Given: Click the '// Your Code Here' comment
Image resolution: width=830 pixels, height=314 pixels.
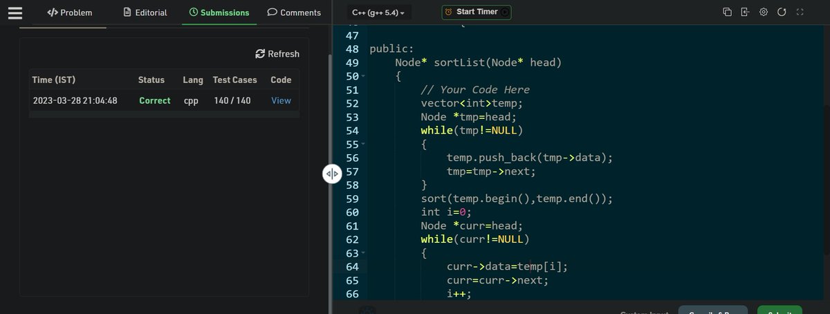Looking at the screenshot, I should point(475,90).
